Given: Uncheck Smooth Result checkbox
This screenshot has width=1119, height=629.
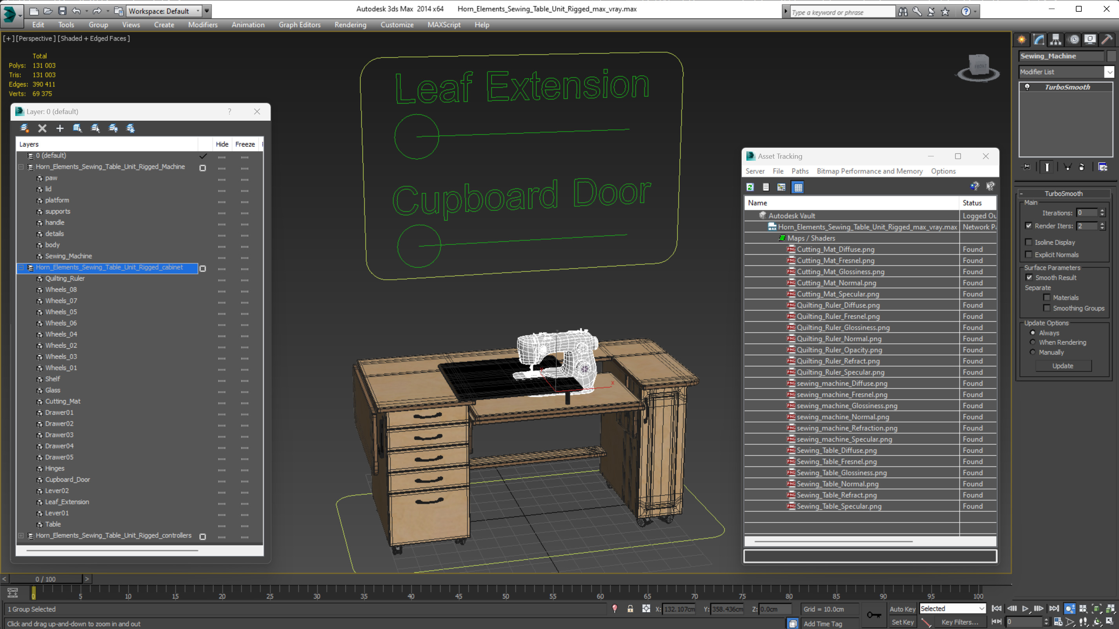Looking at the screenshot, I should pyautogui.click(x=1029, y=277).
